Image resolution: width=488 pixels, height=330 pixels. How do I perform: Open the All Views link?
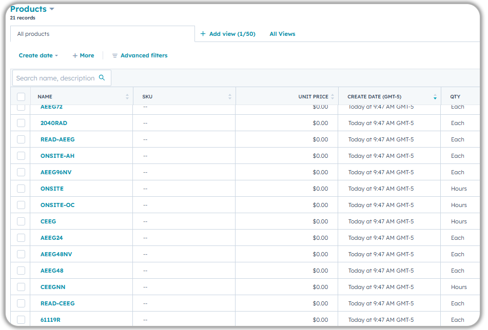(x=282, y=34)
